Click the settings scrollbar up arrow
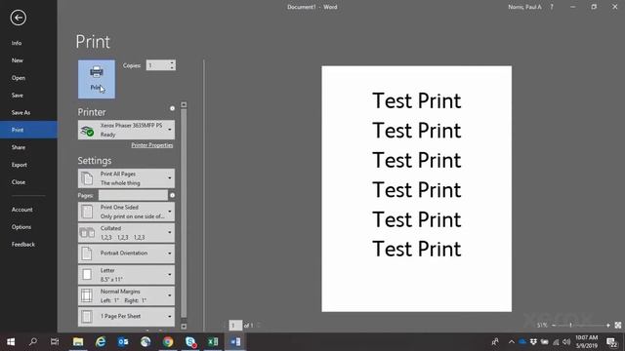 pos(184,104)
